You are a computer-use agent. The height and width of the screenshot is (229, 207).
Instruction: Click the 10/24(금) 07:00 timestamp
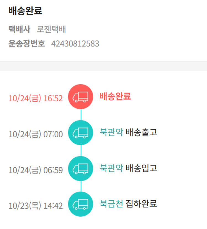click(36, 134)
